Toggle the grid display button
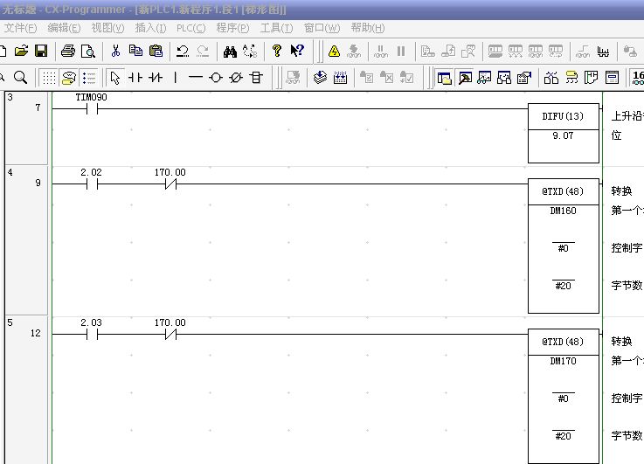Image resolution: width=644 pixels, height=464 pixels. 49,78
